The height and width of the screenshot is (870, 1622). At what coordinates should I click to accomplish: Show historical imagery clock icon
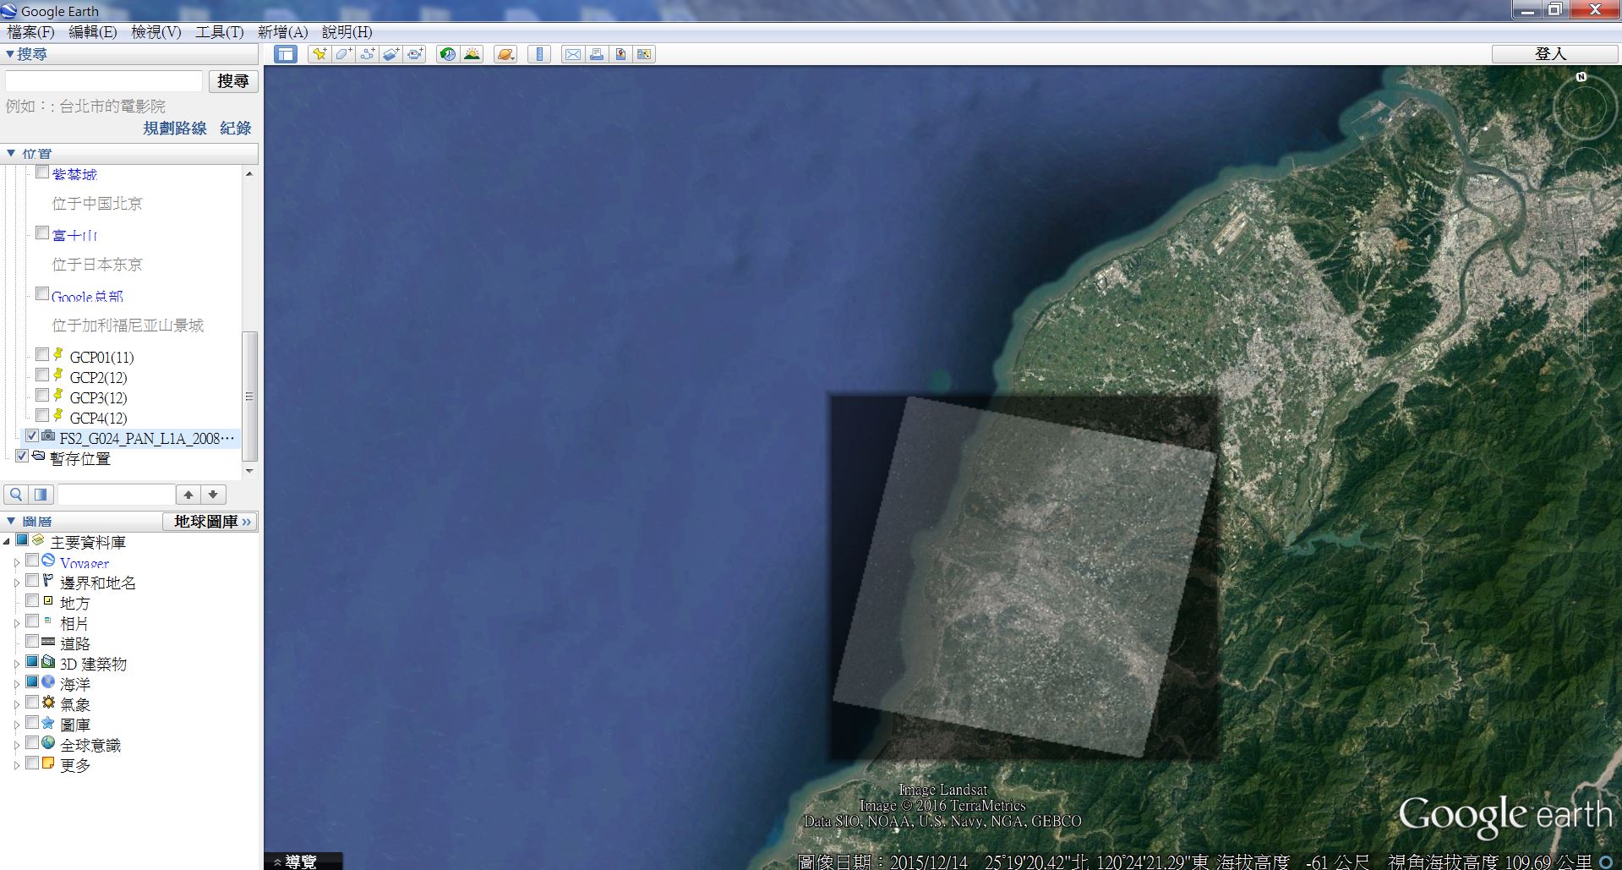(448, 54)
